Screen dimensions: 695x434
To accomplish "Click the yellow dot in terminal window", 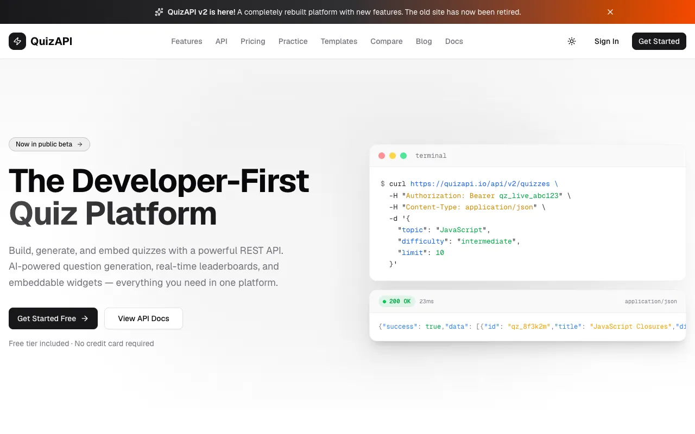I will (x=393, y=156).
